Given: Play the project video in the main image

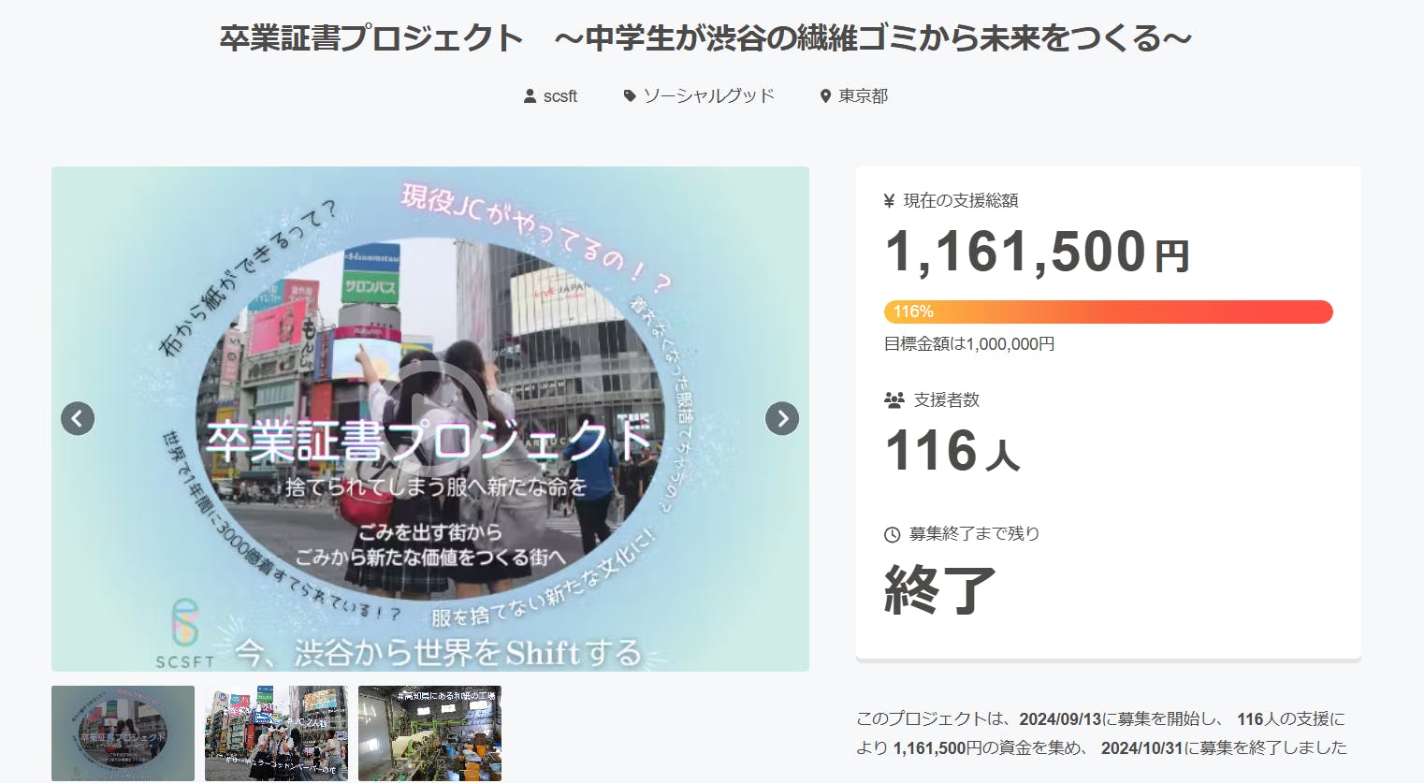Looking at the screenshot, I should click(x=429, y=418).
